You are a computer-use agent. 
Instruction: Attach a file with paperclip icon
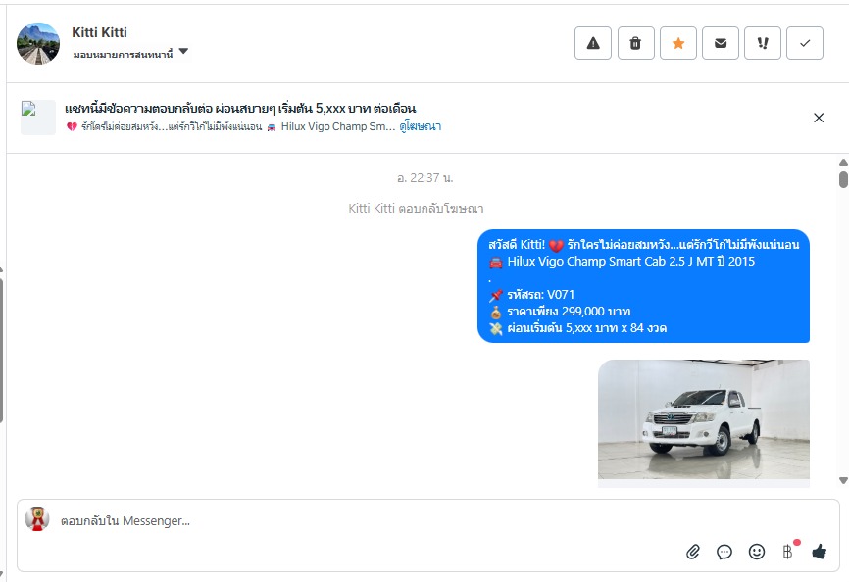693,552
